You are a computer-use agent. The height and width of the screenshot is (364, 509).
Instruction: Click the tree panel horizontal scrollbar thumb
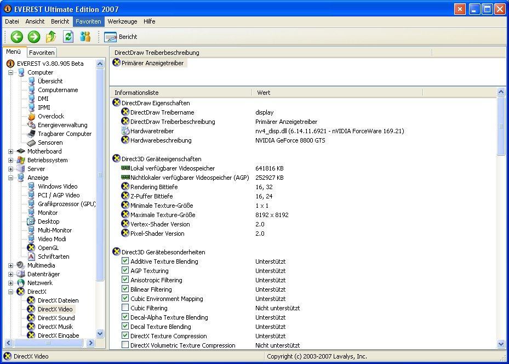click(x=48, y=343)
